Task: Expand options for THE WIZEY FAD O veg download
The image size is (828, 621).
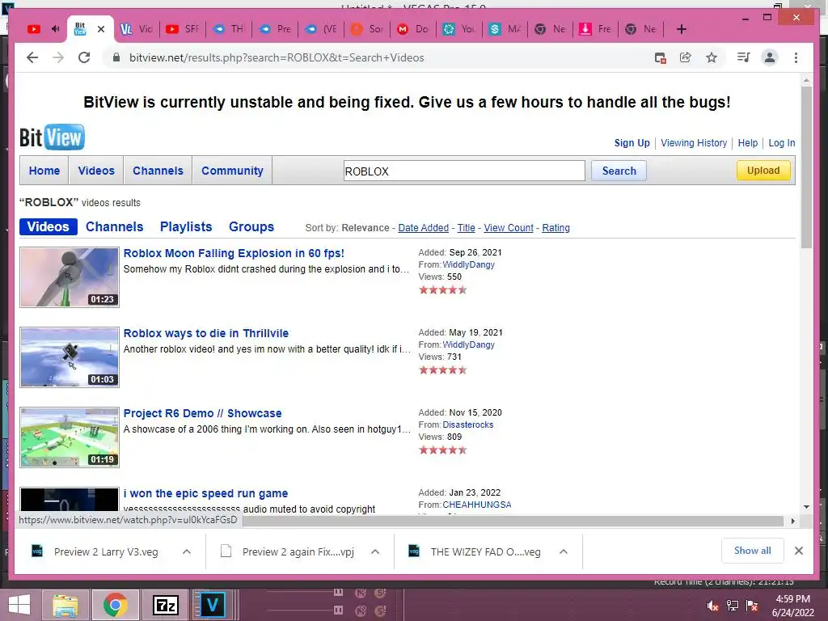Action: pyautogui.click(x=564, y=551)
